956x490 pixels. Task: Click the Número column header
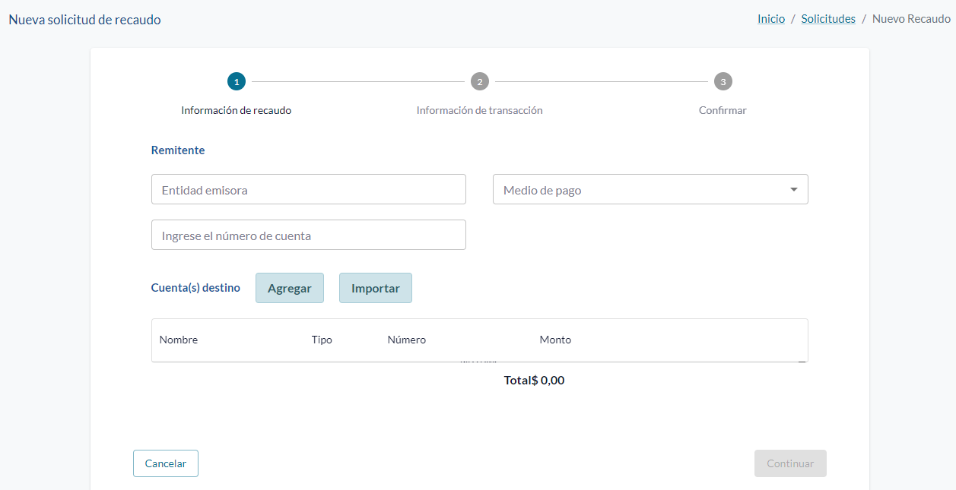click(407, 340)
